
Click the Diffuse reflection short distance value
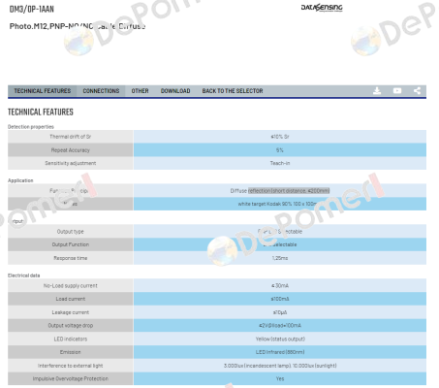(x=280, y=191)
